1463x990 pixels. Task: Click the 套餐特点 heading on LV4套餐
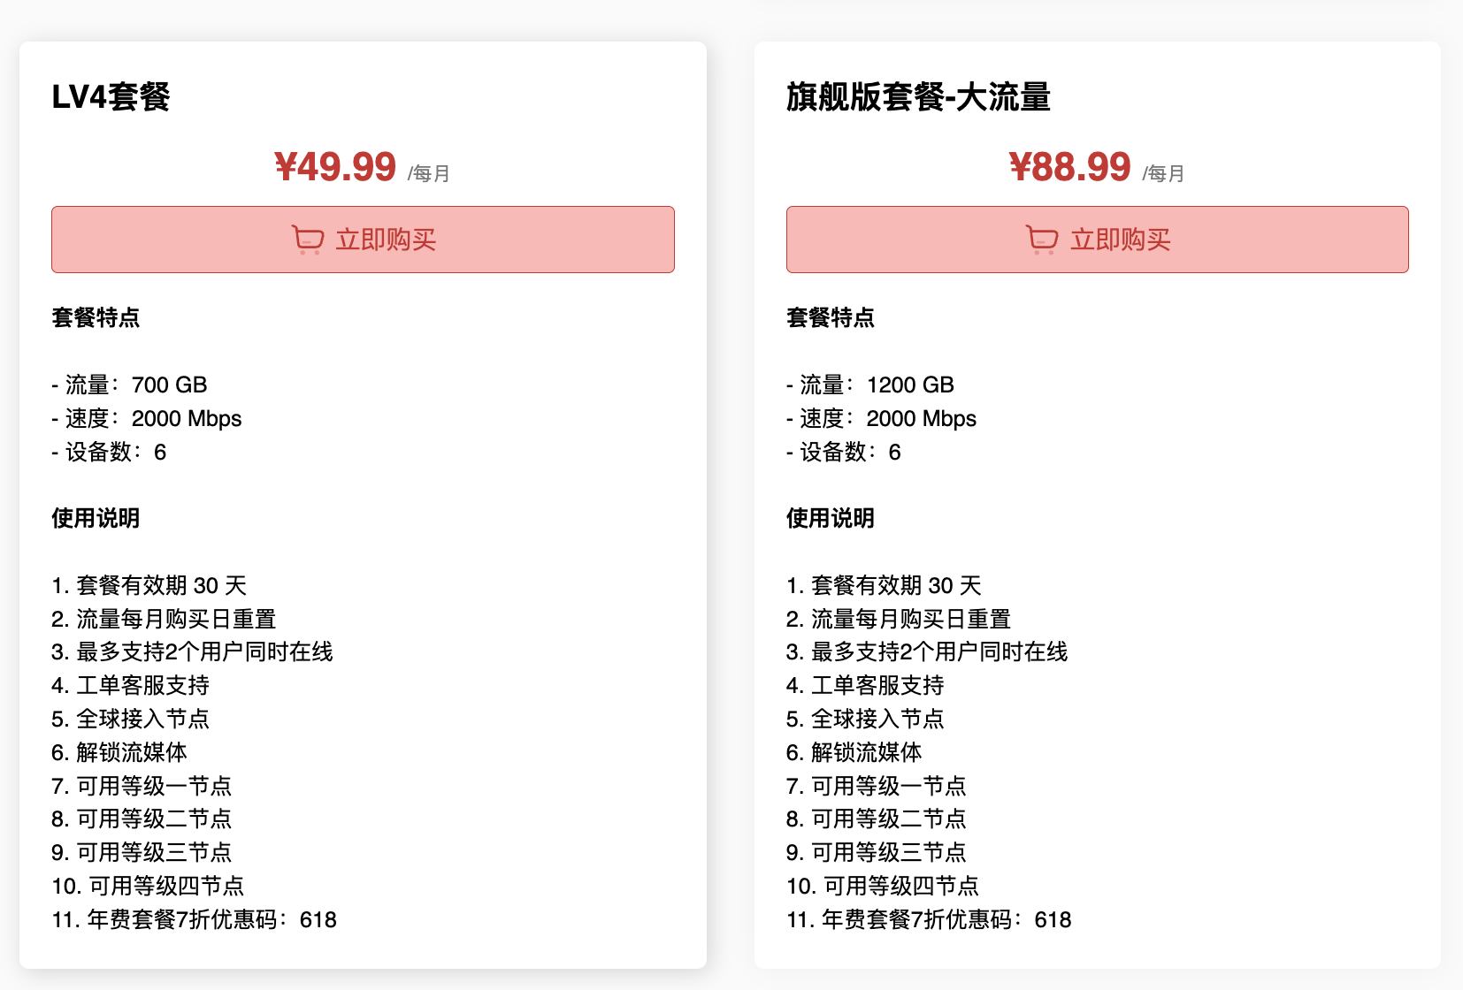coord(96,318)
